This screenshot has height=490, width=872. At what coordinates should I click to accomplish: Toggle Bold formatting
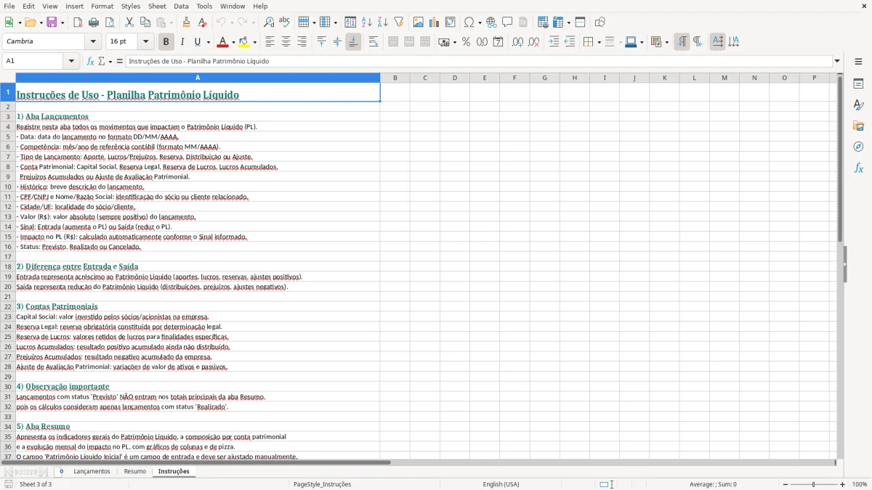(166, 42)
